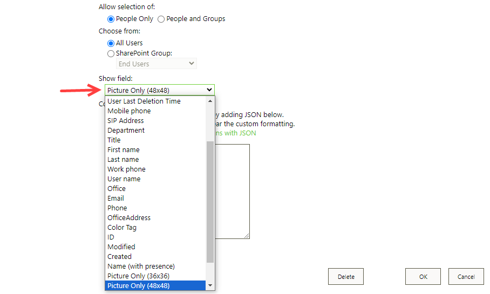Select the Email option

pyautogui.click(x=155, y=198)
